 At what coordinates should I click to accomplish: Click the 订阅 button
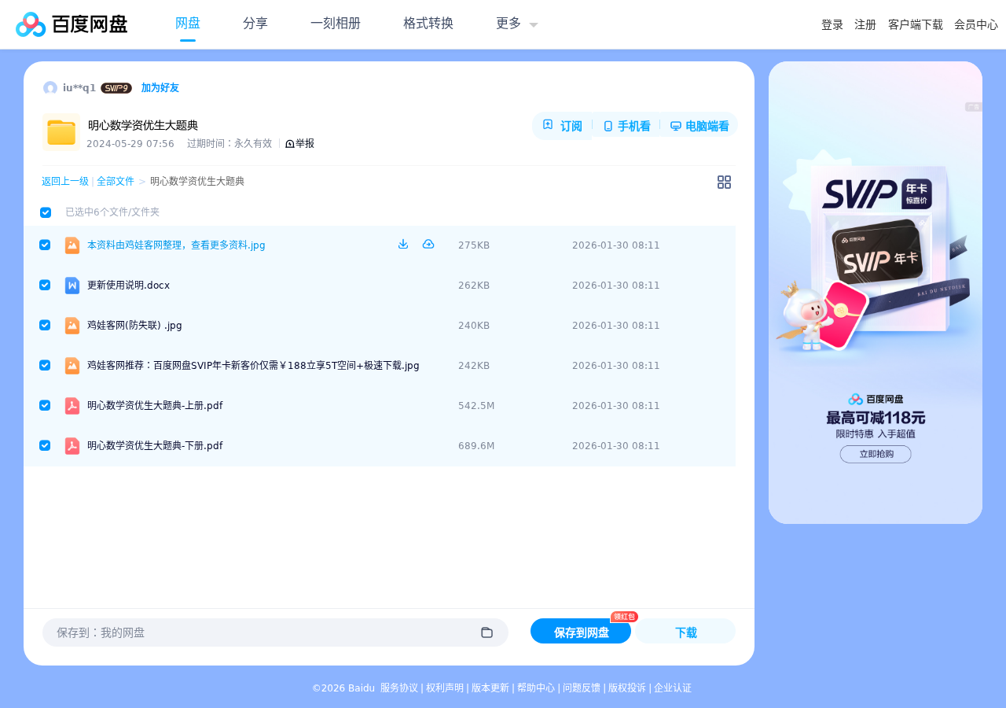pyautogui.click(x=563, y=126)
